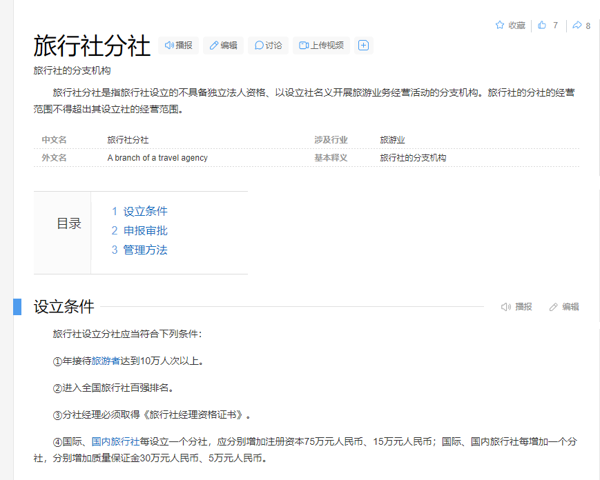Jump to 申报审批 in table of contents
The height and width of the screenshot is (480, 600).
[x=145, y=231]
